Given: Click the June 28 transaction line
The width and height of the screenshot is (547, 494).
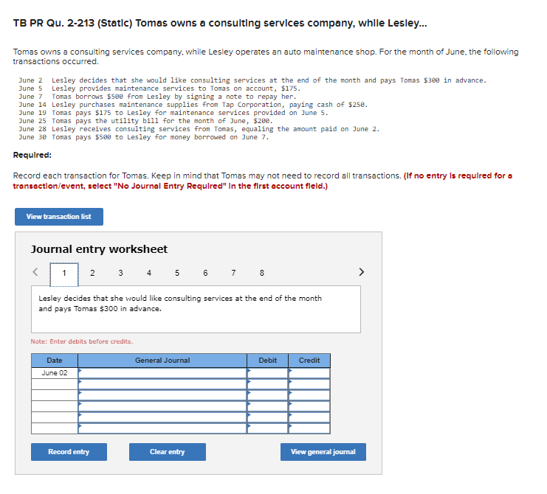Looking at the screenshot, I should tap(199, 129).
